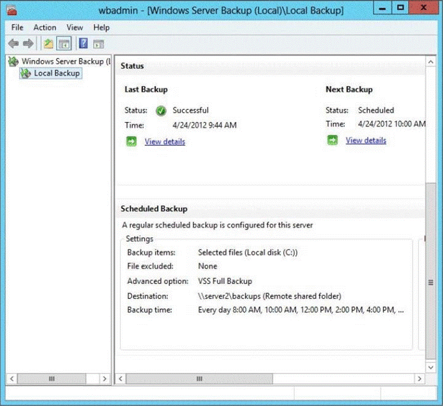The image size is (443, 406).
Task: Open View details for the Next Backup
Action: click(x=366, y=140)
